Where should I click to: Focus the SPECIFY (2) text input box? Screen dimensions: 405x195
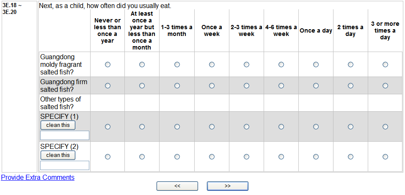point(65,165)
